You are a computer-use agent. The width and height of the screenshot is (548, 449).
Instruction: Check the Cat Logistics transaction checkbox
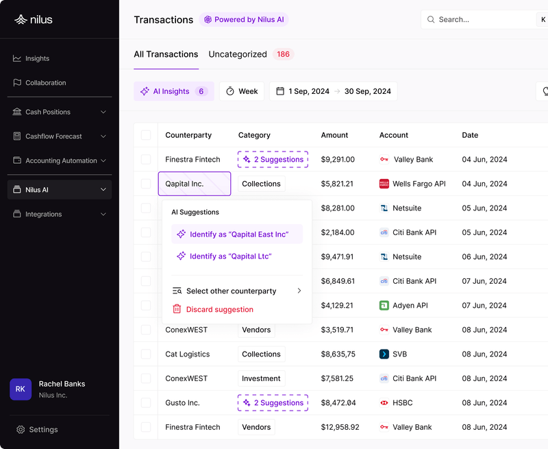145,354
